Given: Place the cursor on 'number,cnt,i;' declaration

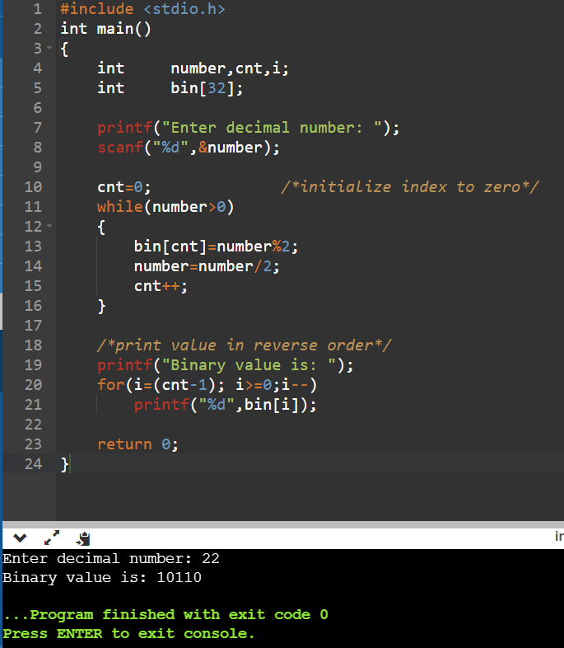Looking at the screenshot, I should click(230, 68).
